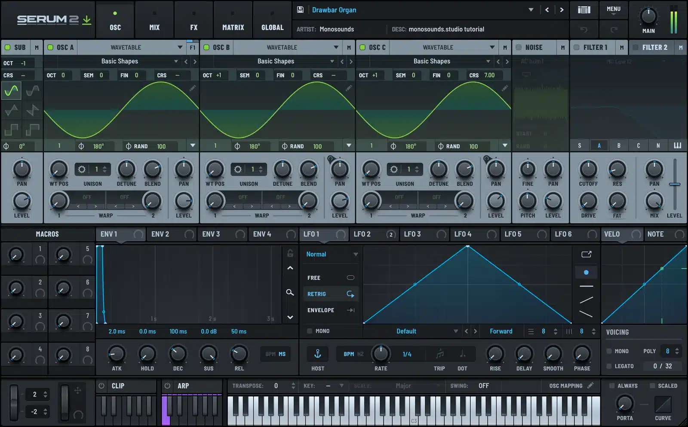Load the previous preset with left arrow
Viewport: 688px width, 427px height.
[547, 9]
